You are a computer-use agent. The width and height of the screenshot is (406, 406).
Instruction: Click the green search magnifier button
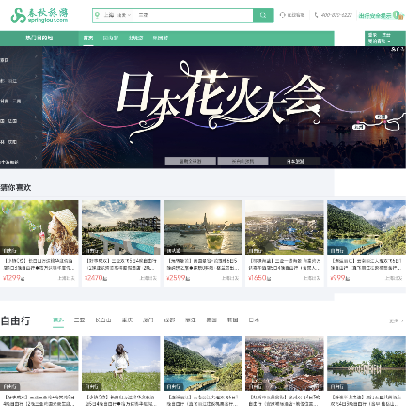point(263,15)
